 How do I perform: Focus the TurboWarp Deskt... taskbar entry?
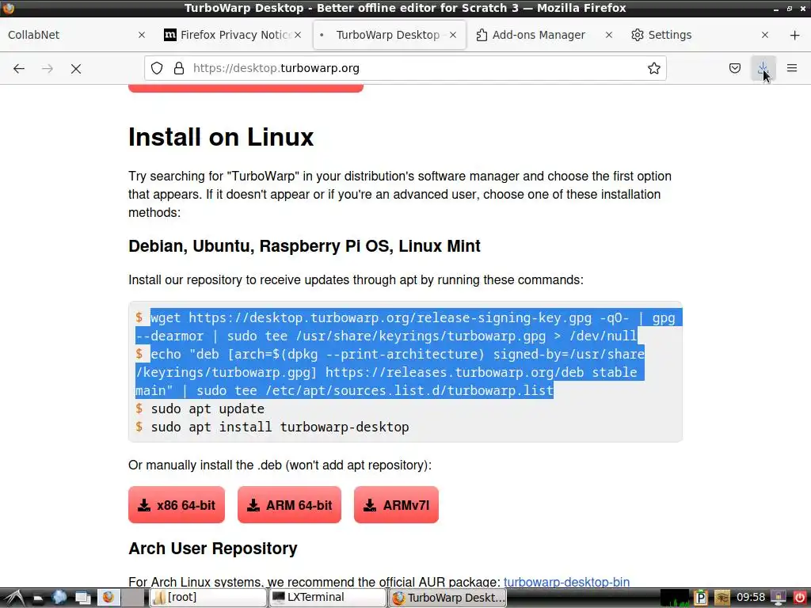click(x=448, y=598)
